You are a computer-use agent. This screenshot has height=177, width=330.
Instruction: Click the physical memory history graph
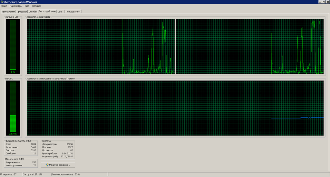175,108
